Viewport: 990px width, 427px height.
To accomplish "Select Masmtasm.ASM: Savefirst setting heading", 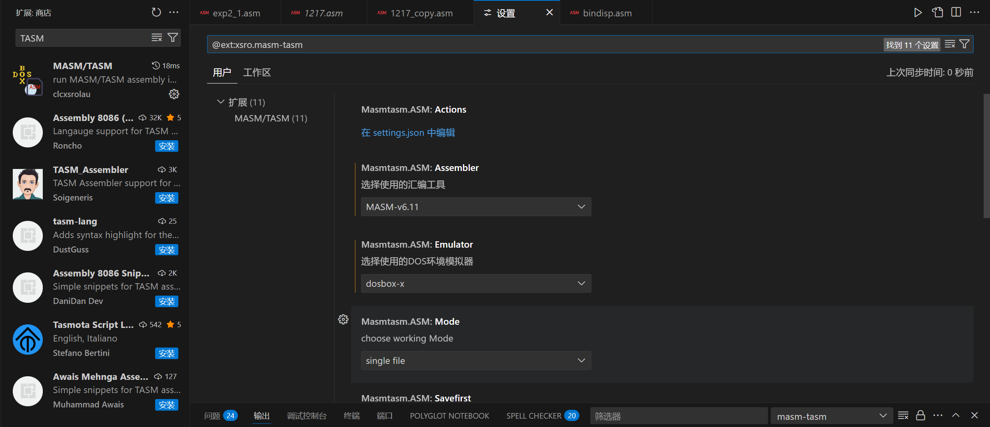I will tap(416, 398).
